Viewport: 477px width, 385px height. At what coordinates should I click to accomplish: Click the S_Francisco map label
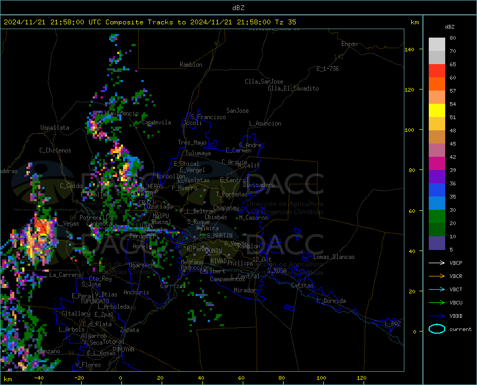coord(208,117)
